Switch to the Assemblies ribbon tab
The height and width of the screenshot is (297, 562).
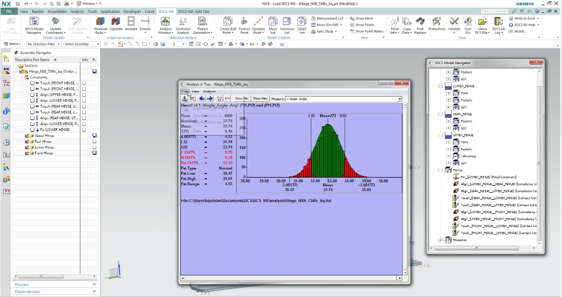57,12
